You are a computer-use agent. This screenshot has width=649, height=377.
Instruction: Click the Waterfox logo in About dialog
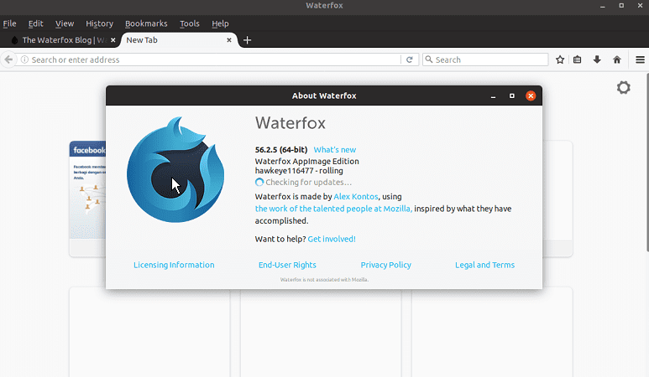tap(175, 170)
